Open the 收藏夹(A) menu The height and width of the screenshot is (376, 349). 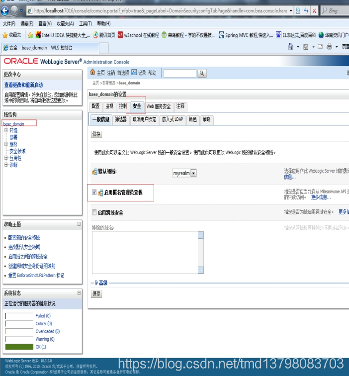(65, 23)
